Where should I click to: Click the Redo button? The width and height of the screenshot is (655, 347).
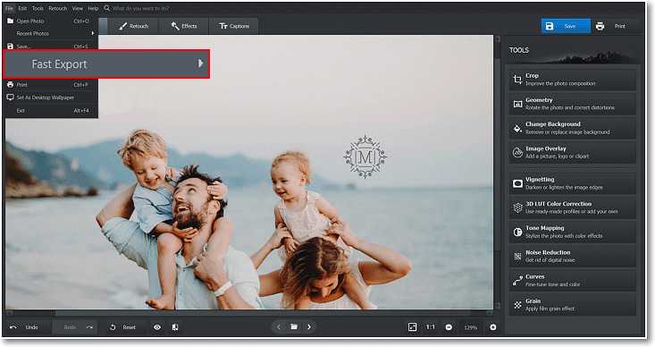coord(75,327)
